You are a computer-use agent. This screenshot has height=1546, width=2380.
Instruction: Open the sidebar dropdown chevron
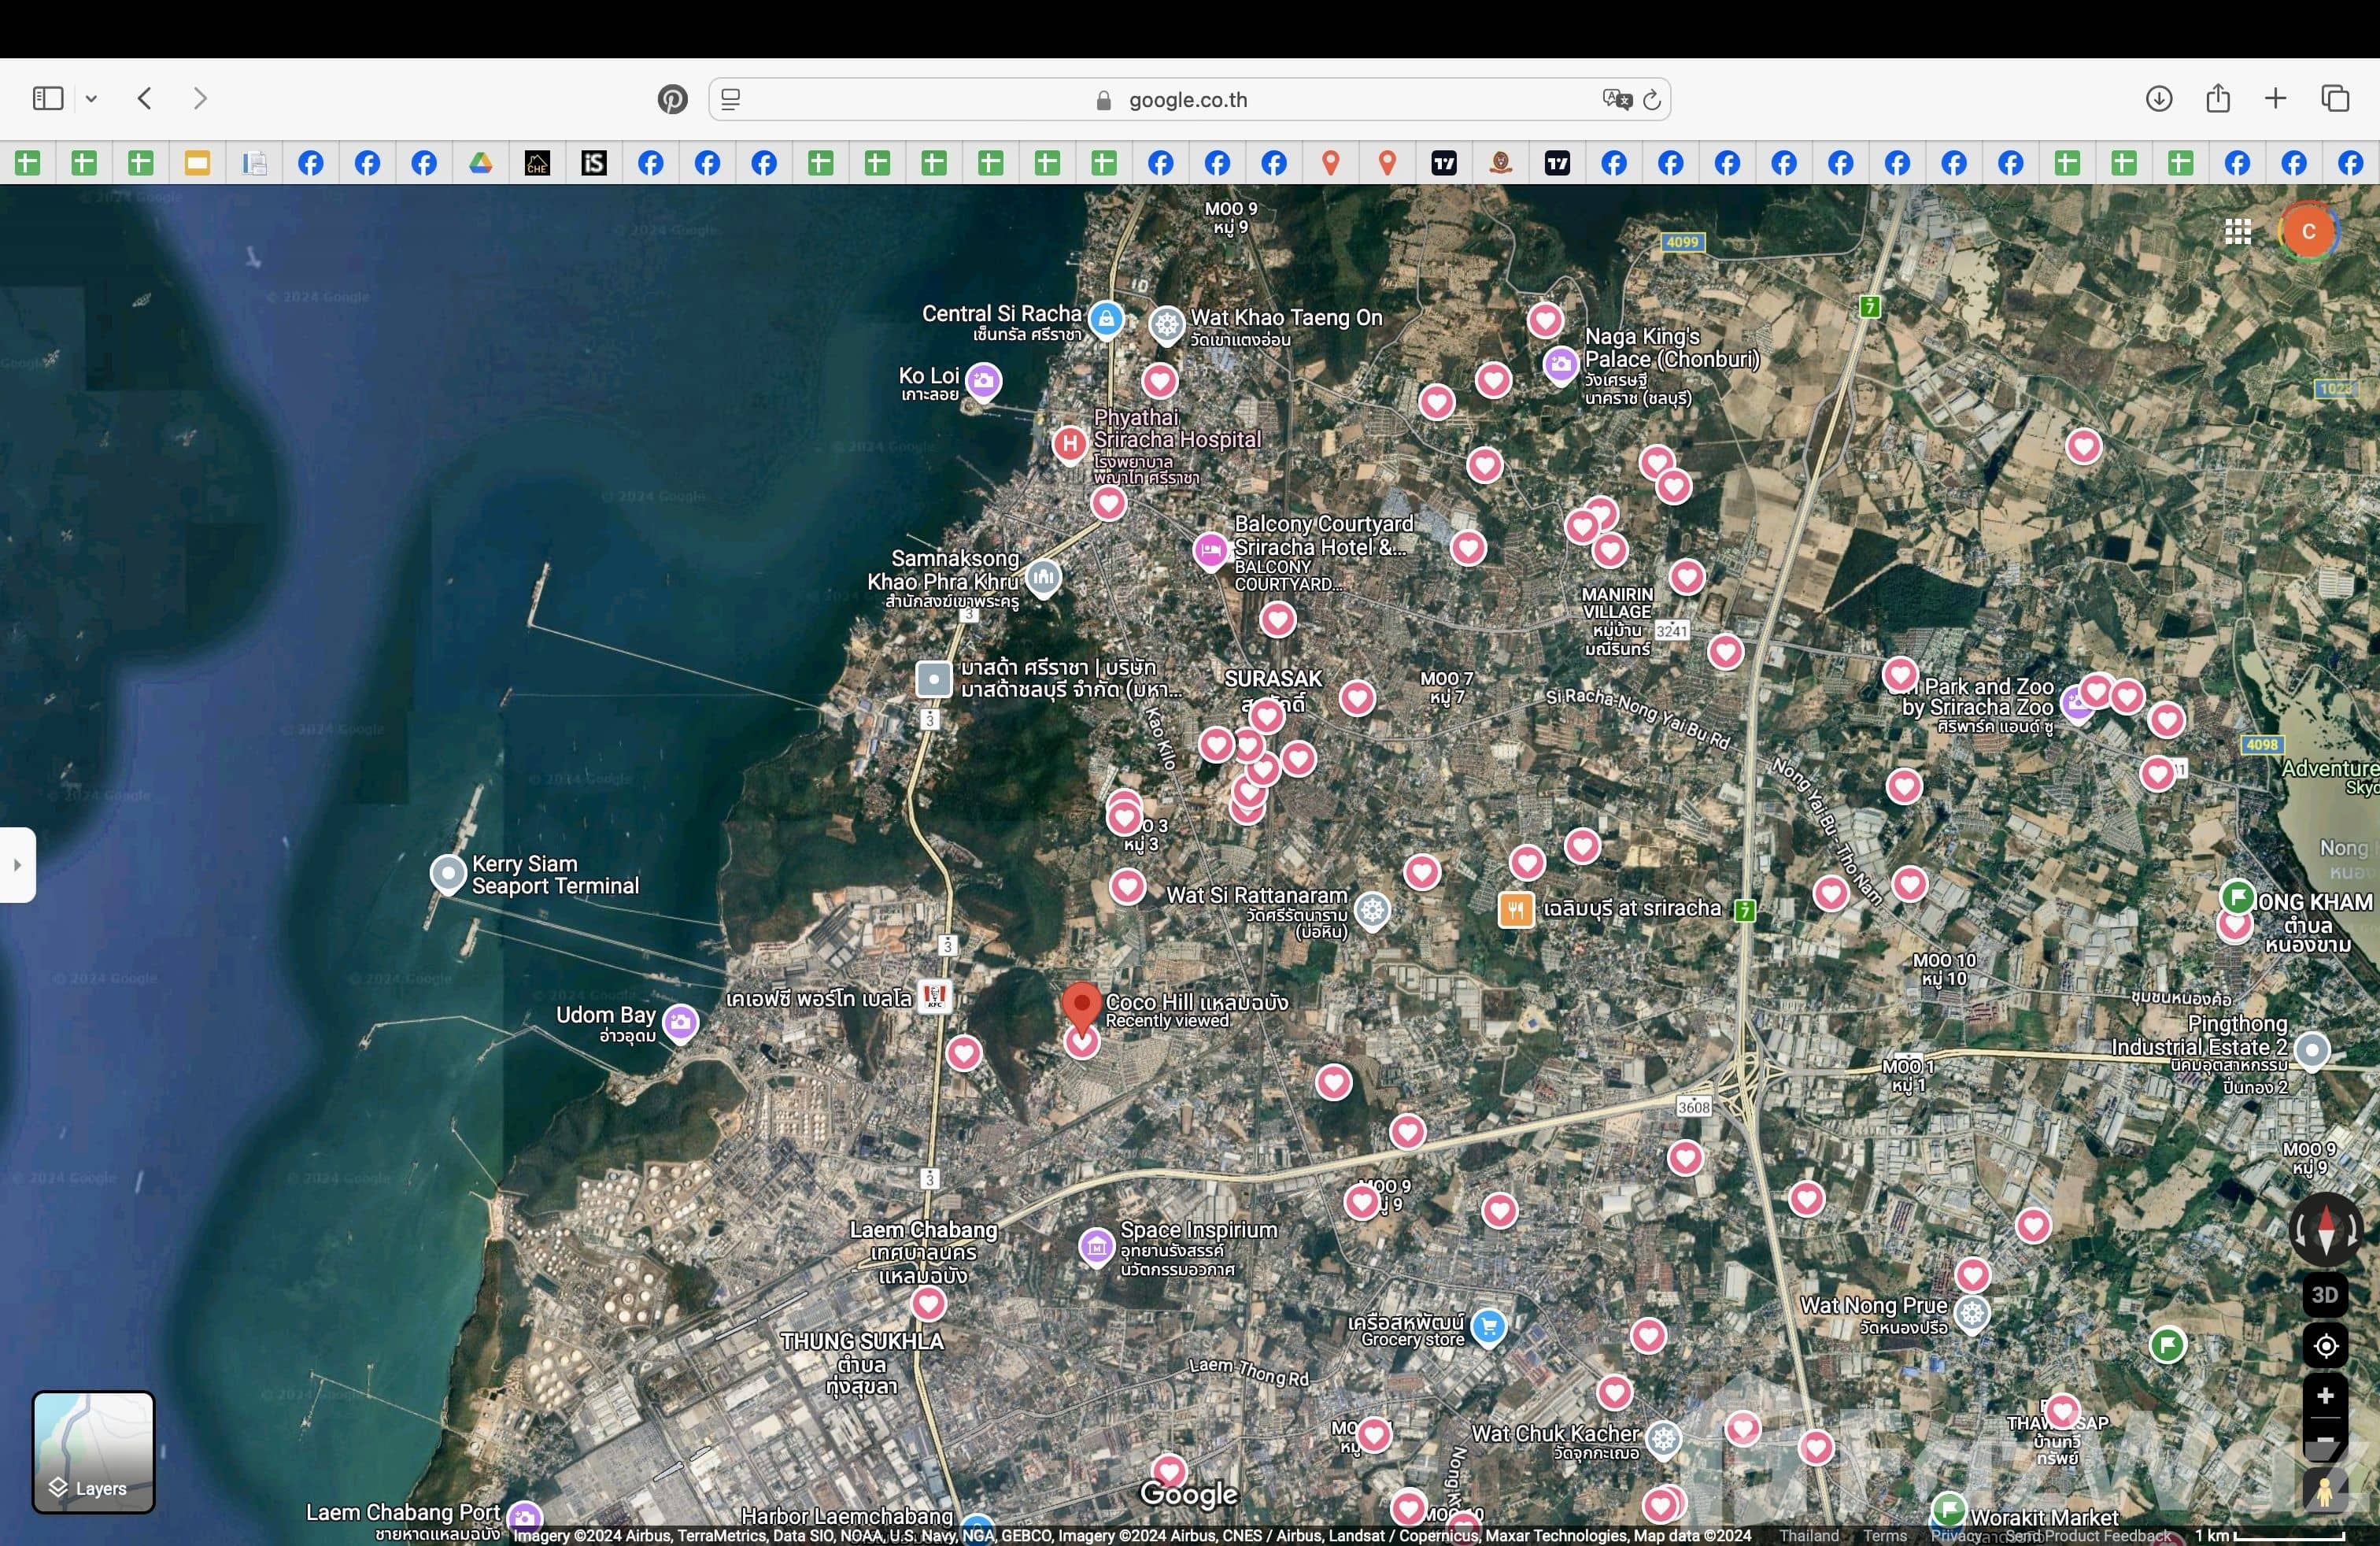92,98
